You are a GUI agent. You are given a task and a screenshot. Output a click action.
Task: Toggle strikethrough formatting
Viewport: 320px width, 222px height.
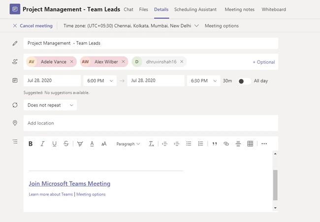point(66,144)
